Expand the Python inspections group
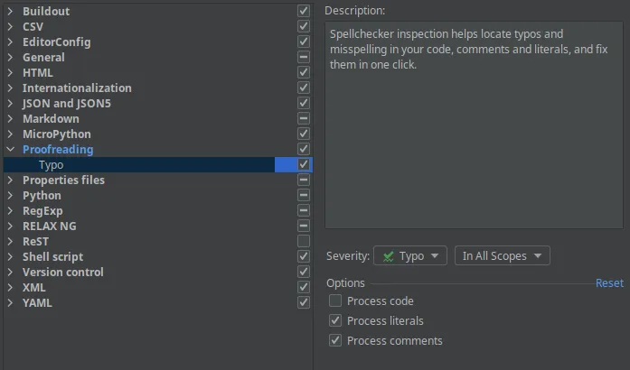 [10, 196]
